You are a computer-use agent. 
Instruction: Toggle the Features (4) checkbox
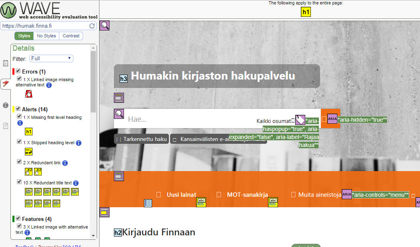coord(18,218)
